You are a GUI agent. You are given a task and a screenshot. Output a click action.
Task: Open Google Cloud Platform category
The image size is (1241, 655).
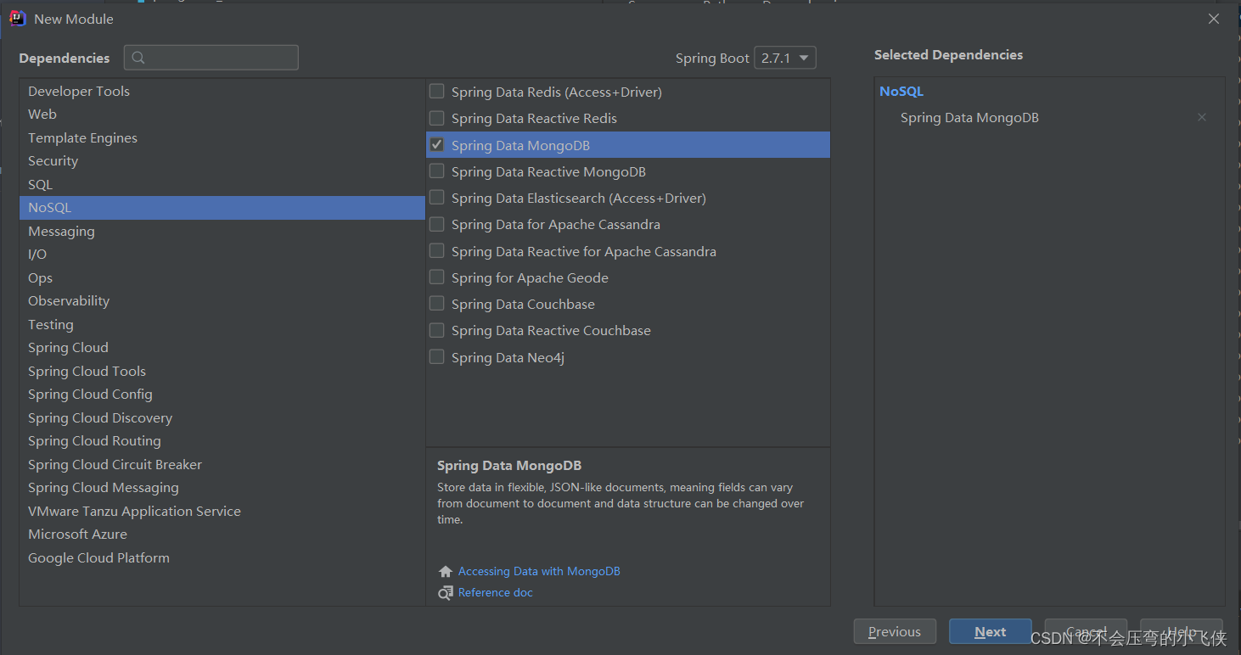pyautogui.click(x=222, y=557)
